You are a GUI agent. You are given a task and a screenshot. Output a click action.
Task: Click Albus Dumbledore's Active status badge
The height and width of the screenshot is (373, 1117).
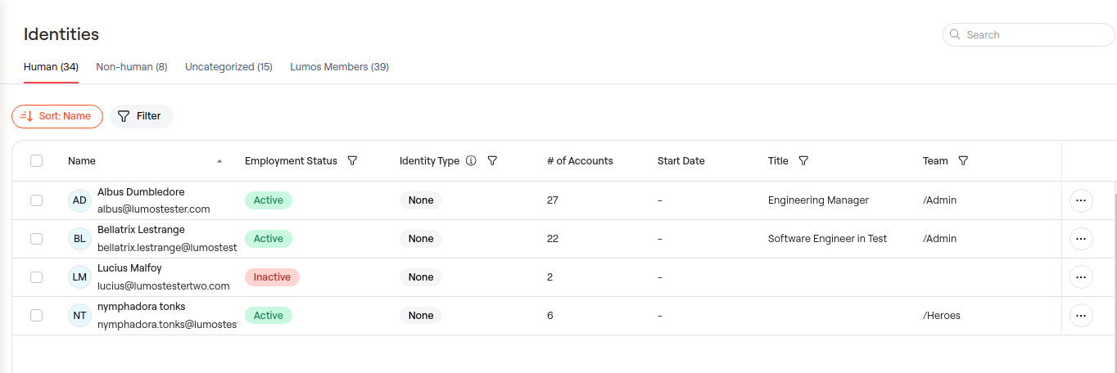pos(269,200)
